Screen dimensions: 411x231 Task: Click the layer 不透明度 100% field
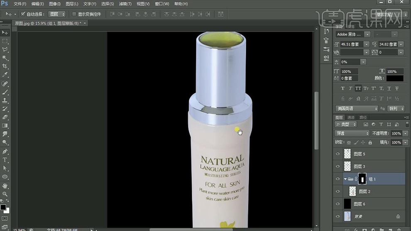(396, 133)
